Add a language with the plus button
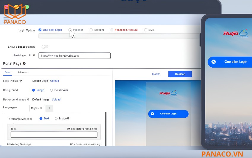This screenshot has height=158, width=252. point(50,108)
